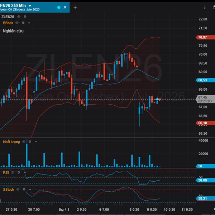Image resolution: width=215 pixels, height=215 pixels.
Task: Click the 9-0:30 time axis label
Action: [152, 210]
